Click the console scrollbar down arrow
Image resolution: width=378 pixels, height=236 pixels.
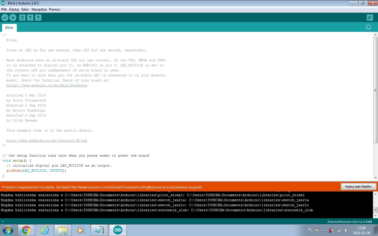[375, 216]
